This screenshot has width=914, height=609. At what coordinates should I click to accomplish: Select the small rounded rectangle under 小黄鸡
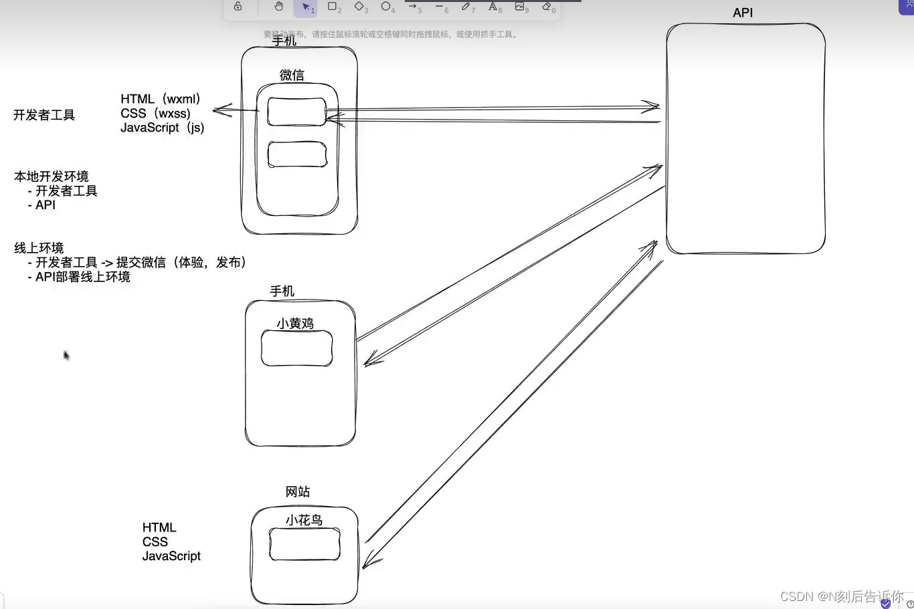[x=296, y=348]
